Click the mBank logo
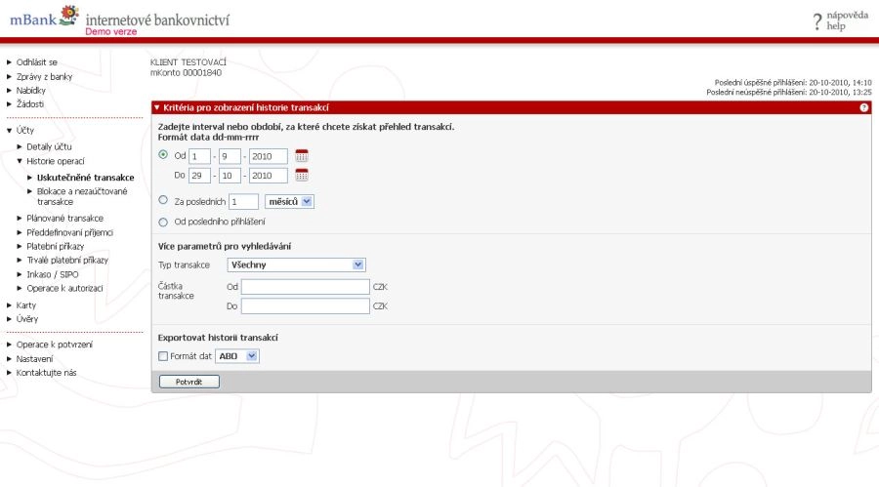Viewport: 879px width, 487px height. [44, 18]
